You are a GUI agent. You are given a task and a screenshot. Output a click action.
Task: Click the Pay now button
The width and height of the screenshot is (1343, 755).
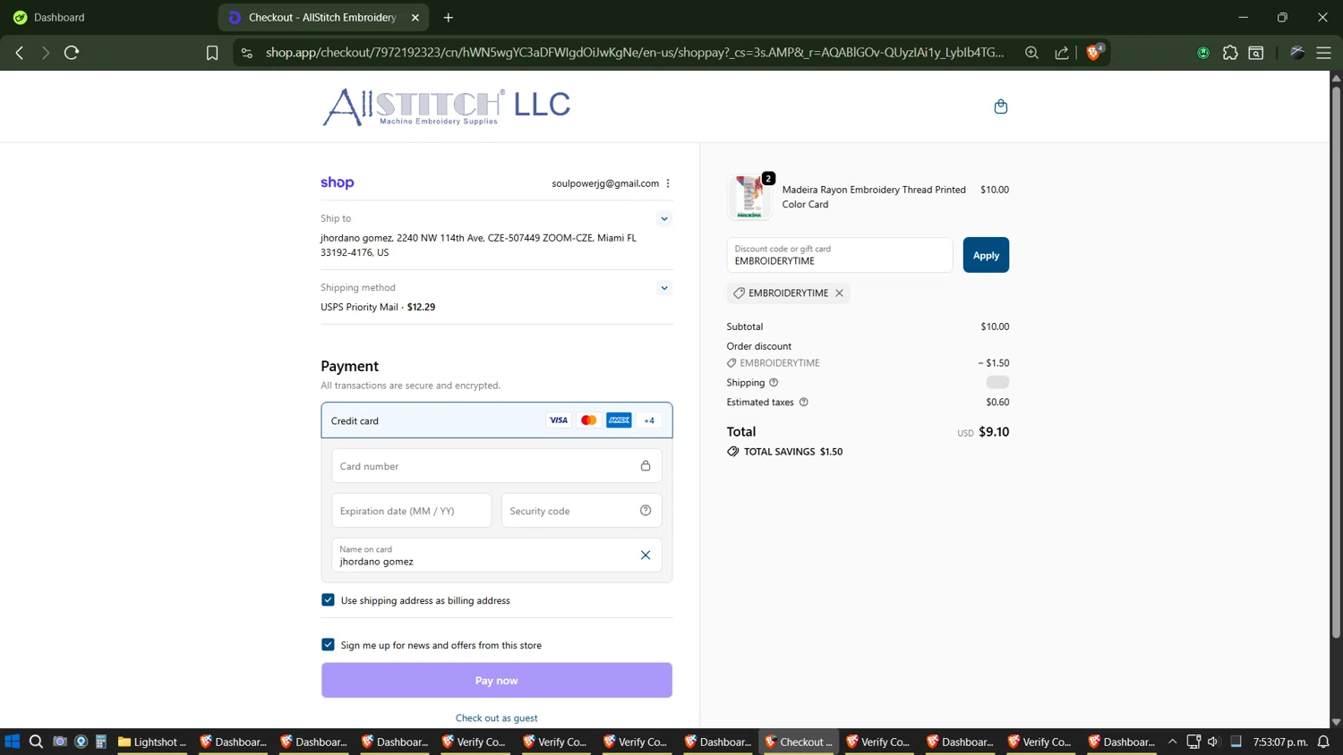tap(497, 681)
